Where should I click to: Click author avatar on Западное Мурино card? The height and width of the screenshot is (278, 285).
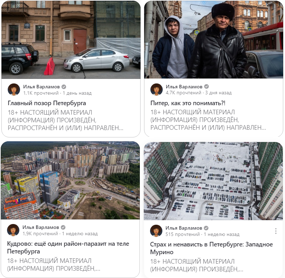[x=156, y=231]
